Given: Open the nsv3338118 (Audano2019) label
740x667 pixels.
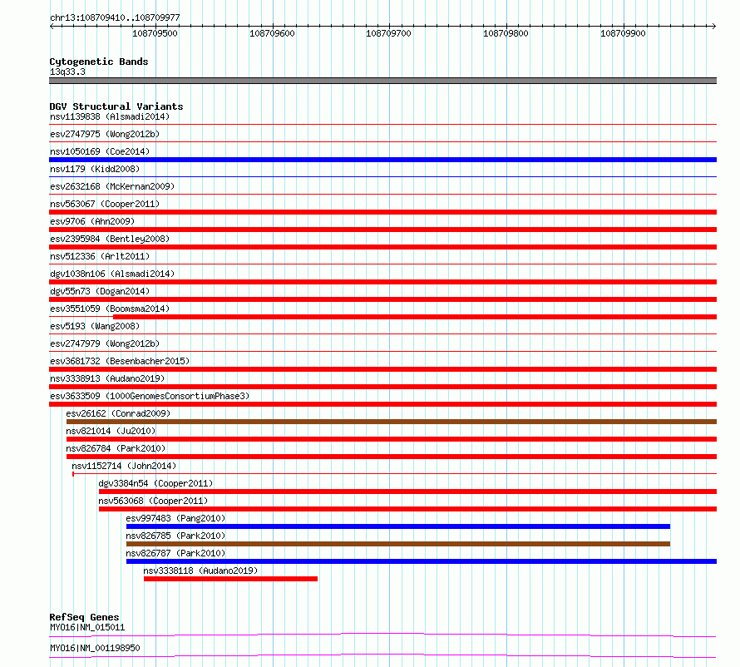Looking at the screenshot, I should pyautogui.click(x=200, y=571).
